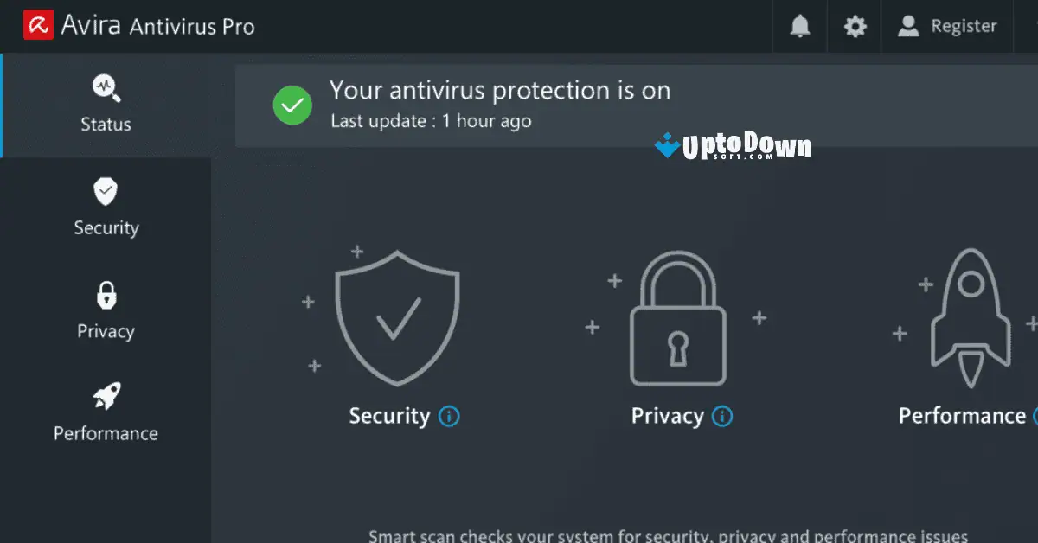Click the Security info circle icon
This screenshot has height=543, width=1038.
pos(448,416)
